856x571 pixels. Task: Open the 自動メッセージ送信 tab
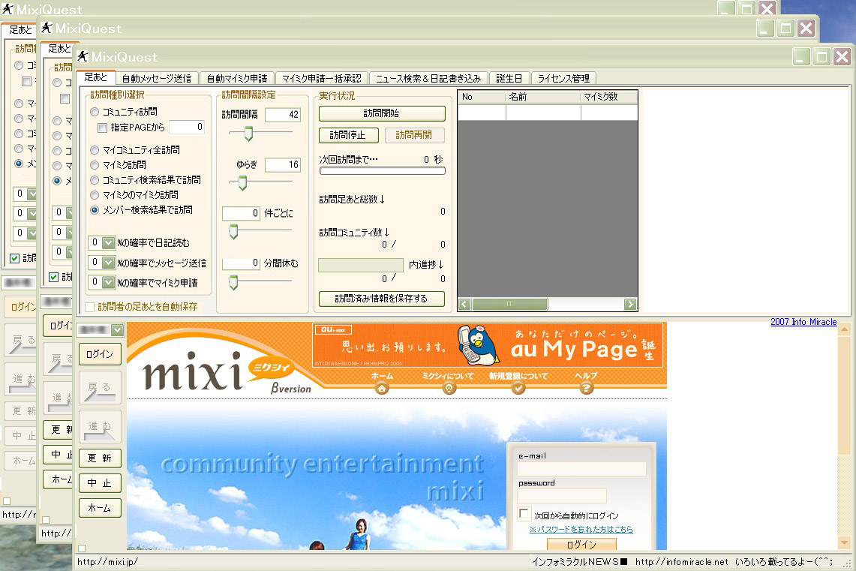157,78
